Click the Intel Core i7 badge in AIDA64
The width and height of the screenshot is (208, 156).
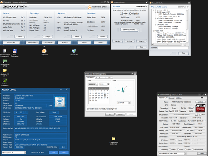[x=60, y=102]
